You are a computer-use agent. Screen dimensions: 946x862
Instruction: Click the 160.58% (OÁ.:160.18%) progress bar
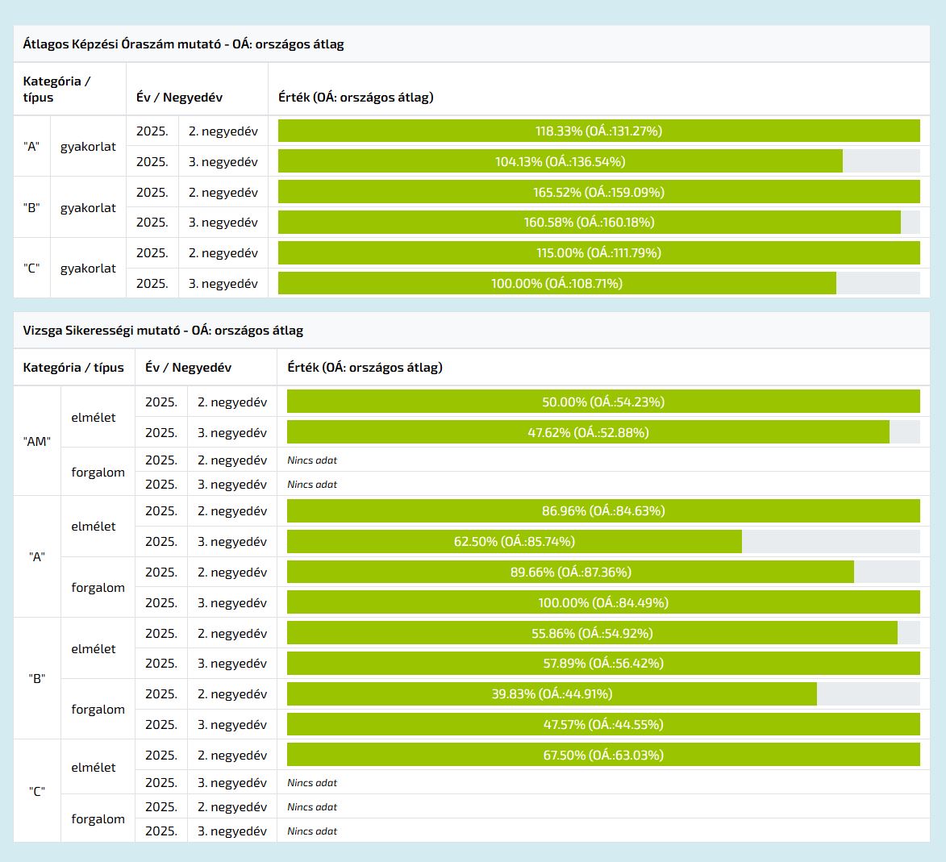[589, 223]
